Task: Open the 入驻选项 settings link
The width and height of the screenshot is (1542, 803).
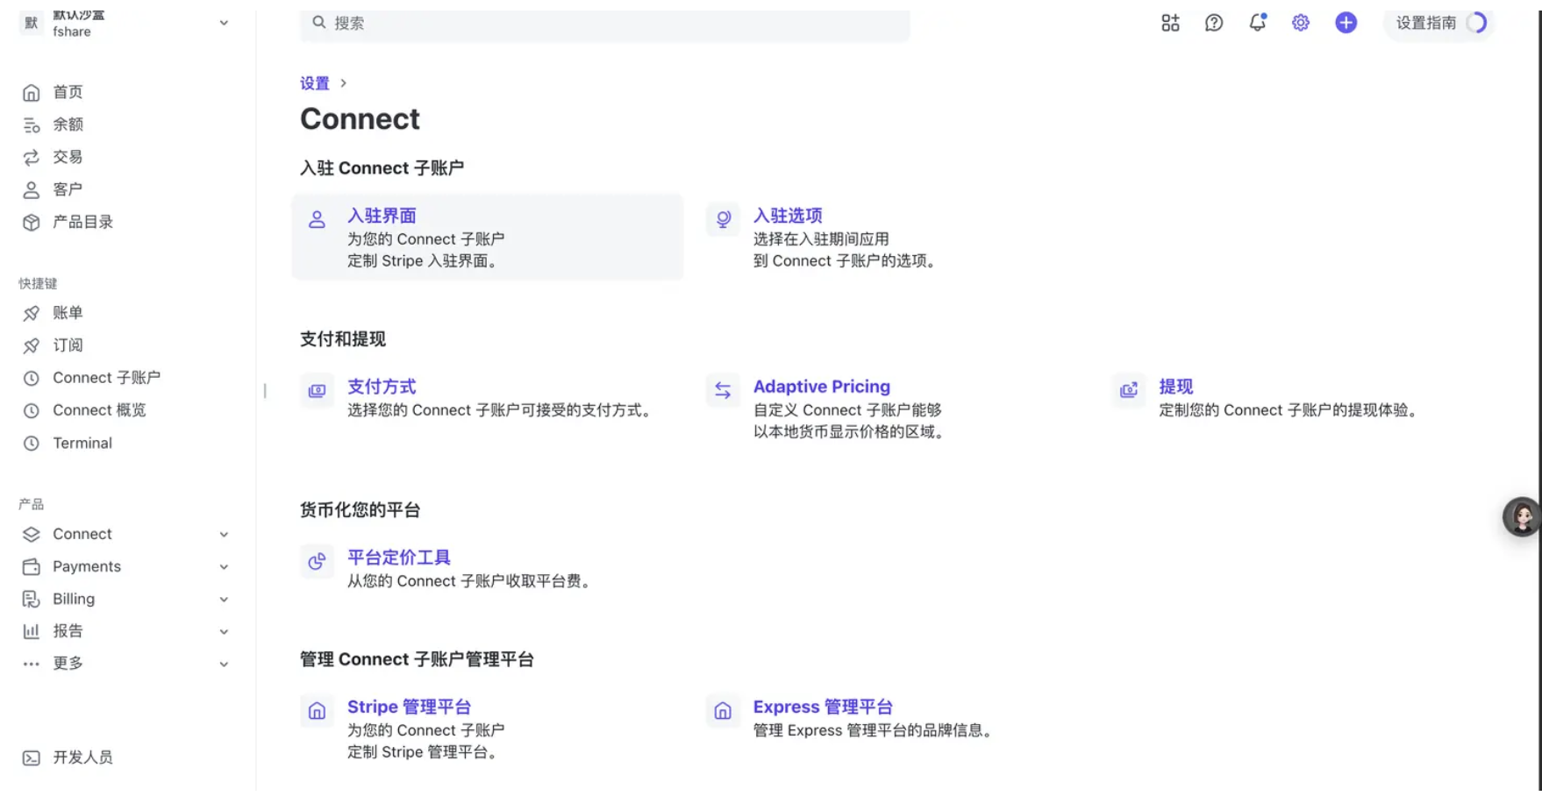Action: point(788,216)
